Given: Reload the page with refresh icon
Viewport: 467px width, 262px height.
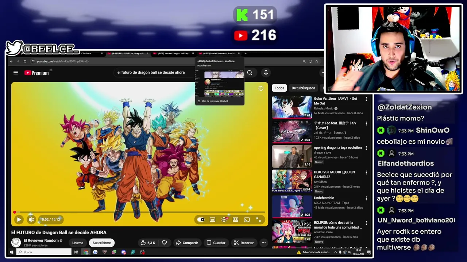Looking at the screenshot, I should [x=25, y=61].
